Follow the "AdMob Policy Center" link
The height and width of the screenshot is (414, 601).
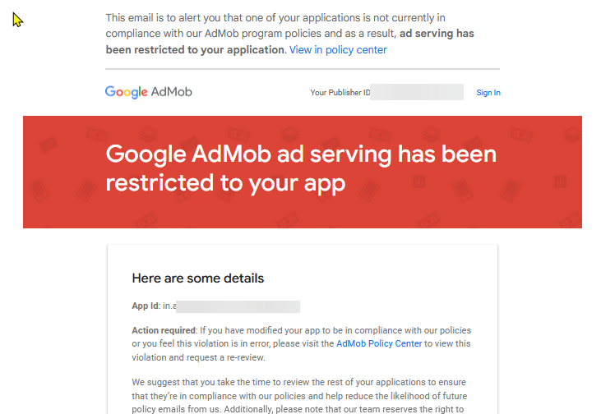(x=379, y=343)
